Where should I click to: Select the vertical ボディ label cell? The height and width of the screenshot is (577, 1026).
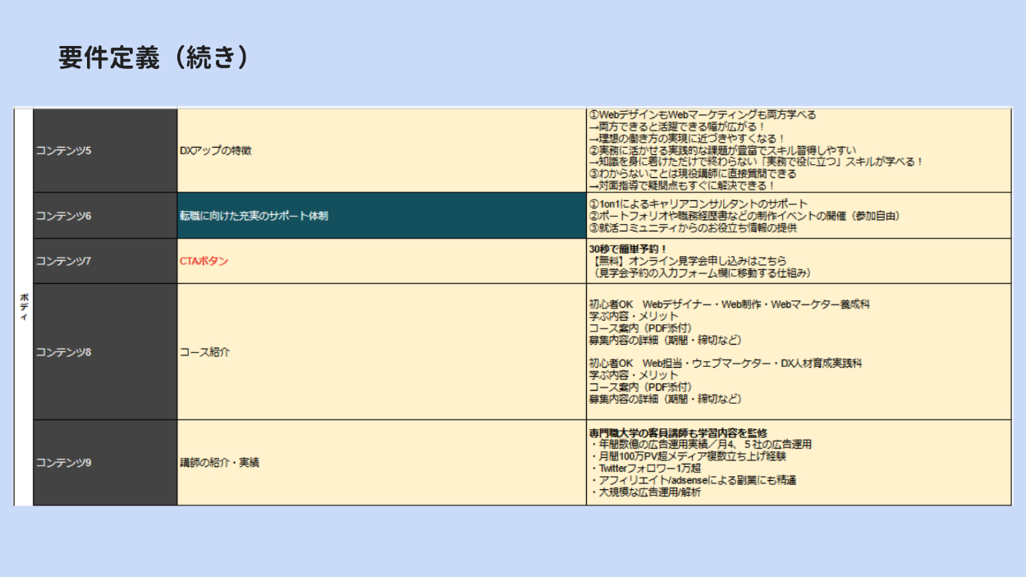23,307
